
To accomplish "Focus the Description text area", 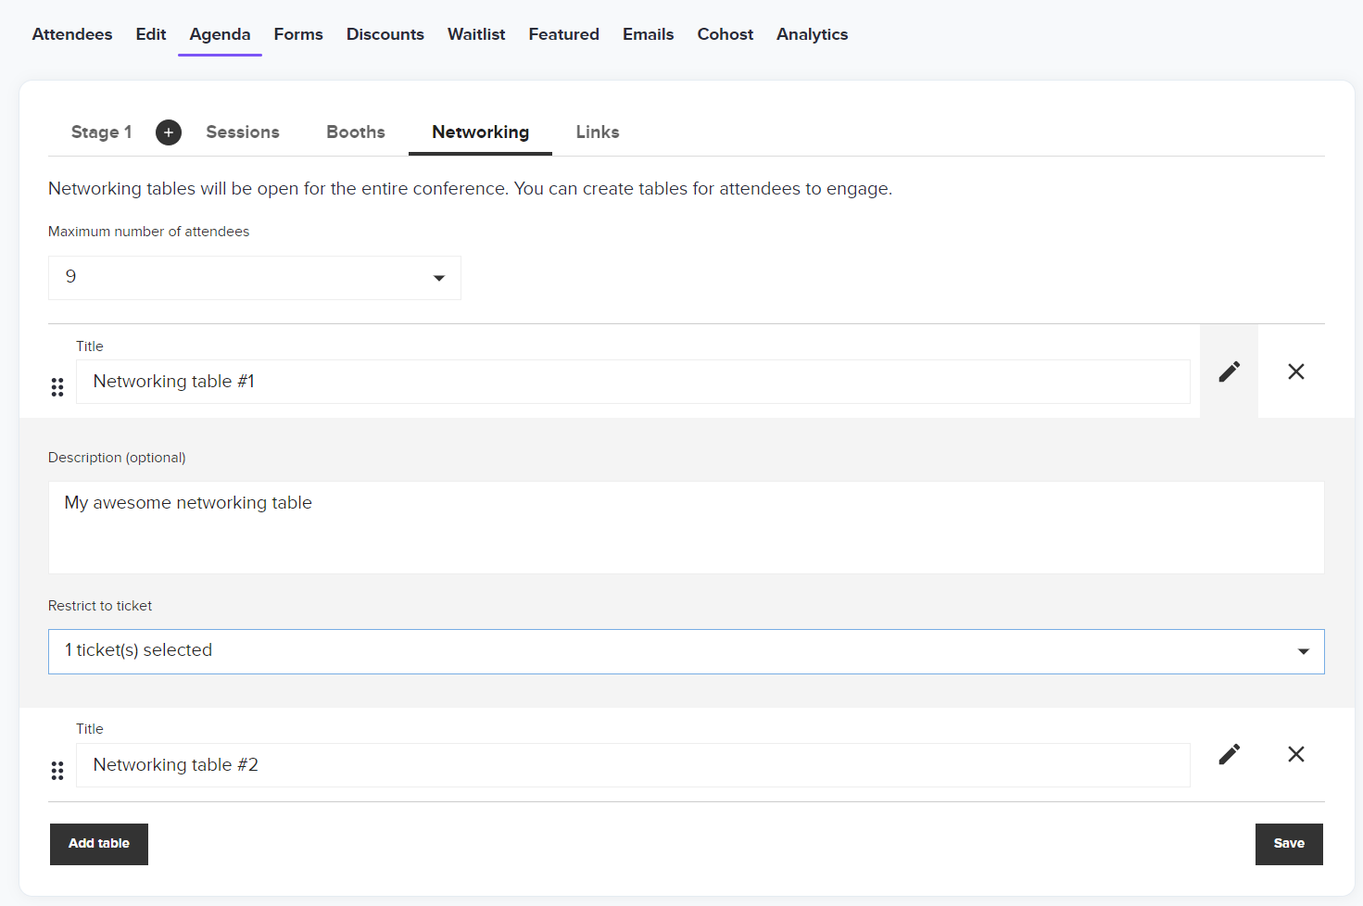I will tap(686, 527).
